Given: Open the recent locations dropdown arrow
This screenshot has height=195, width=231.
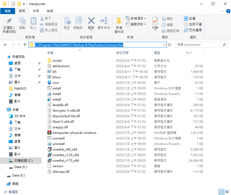Looking at the screenshot, I should [19, 44].
